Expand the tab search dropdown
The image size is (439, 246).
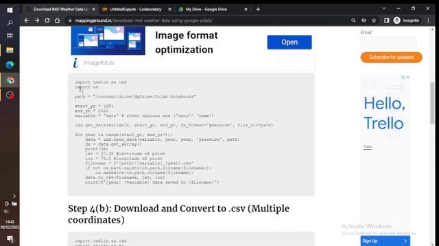click(x=384, y=9)
